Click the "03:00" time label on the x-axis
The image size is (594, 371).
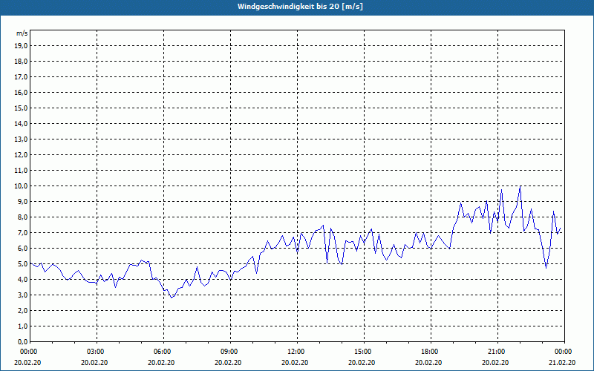pos(97,352)
